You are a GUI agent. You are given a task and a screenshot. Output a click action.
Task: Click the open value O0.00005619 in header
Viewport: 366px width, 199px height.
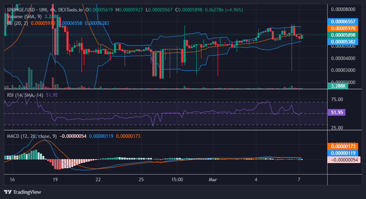99,10
